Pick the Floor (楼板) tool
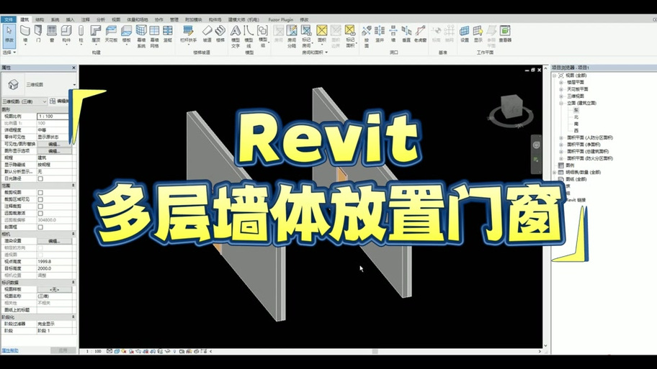This screenshot has height=369, width=657. click(126, 34)
